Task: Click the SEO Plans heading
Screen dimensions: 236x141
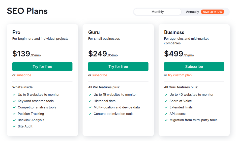Action: click(27, 11)
